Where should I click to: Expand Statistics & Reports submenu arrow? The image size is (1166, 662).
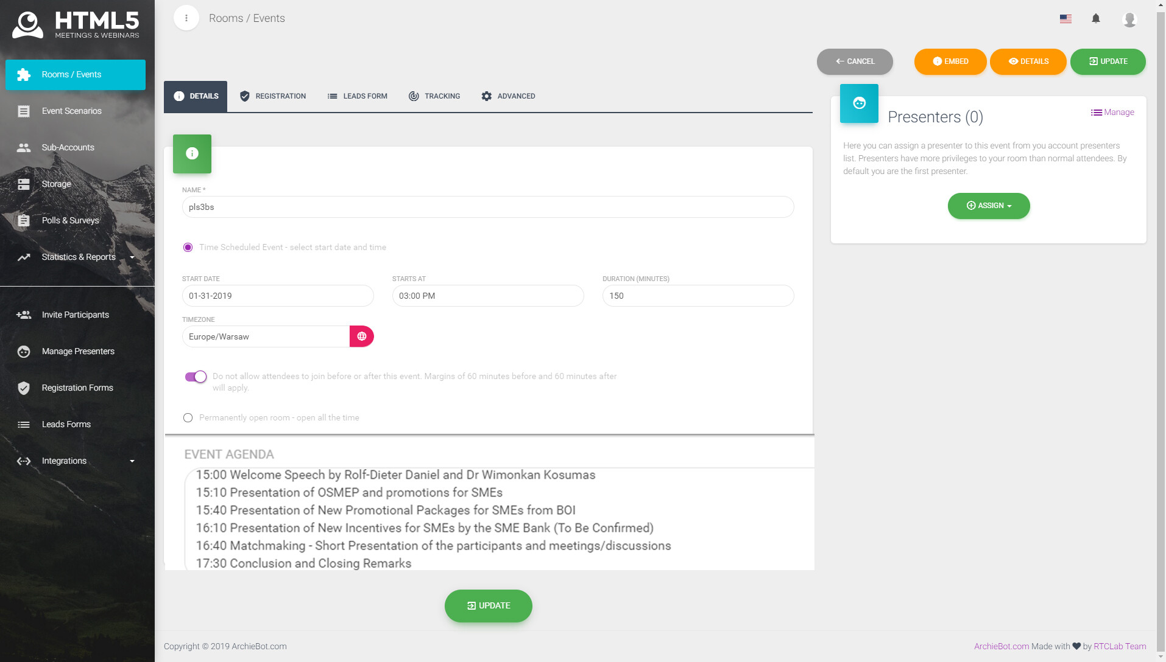132,257
